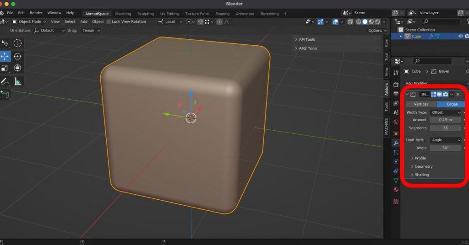Switch to the Sculpting workspace tab
Image resolution: width=469 pixels, height=245 pixels.
pyautogui.click(x=146, y=14)
